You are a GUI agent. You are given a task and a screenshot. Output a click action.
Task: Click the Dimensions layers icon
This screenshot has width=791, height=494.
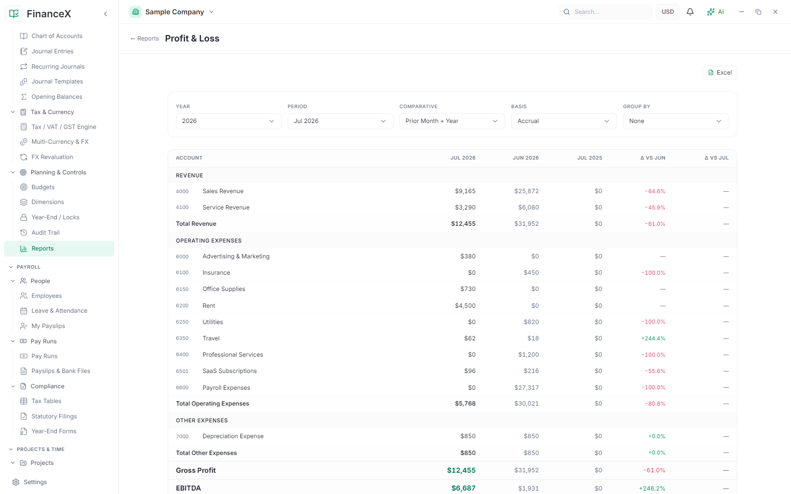(x=24, y=202)
